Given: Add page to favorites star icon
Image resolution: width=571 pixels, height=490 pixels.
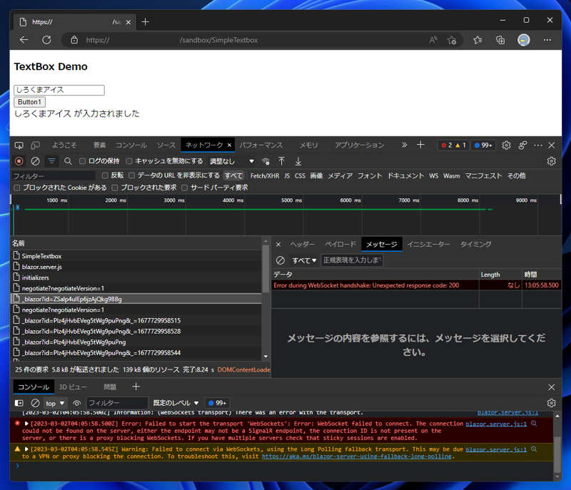Looking at the screenshot, I should pos(452,40).
